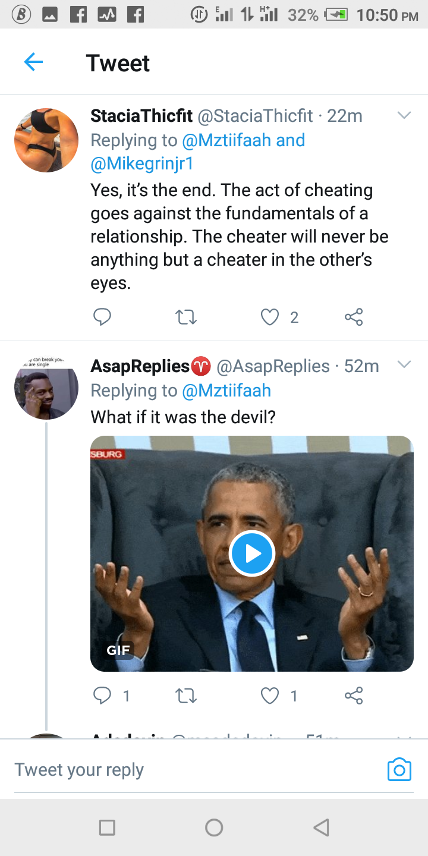Open StaciaThicfit profile picture
Screen dimensions: 428x856
coord(46,140)
